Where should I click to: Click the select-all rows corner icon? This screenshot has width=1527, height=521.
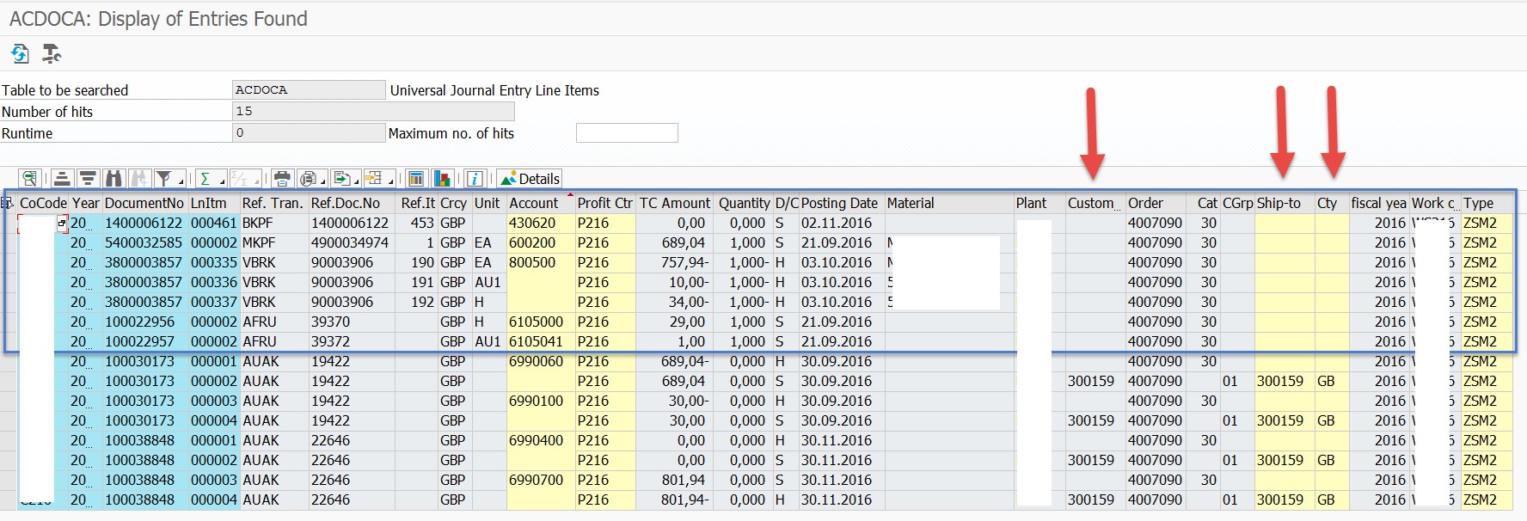pyautogui.click(x=8, y=203)
